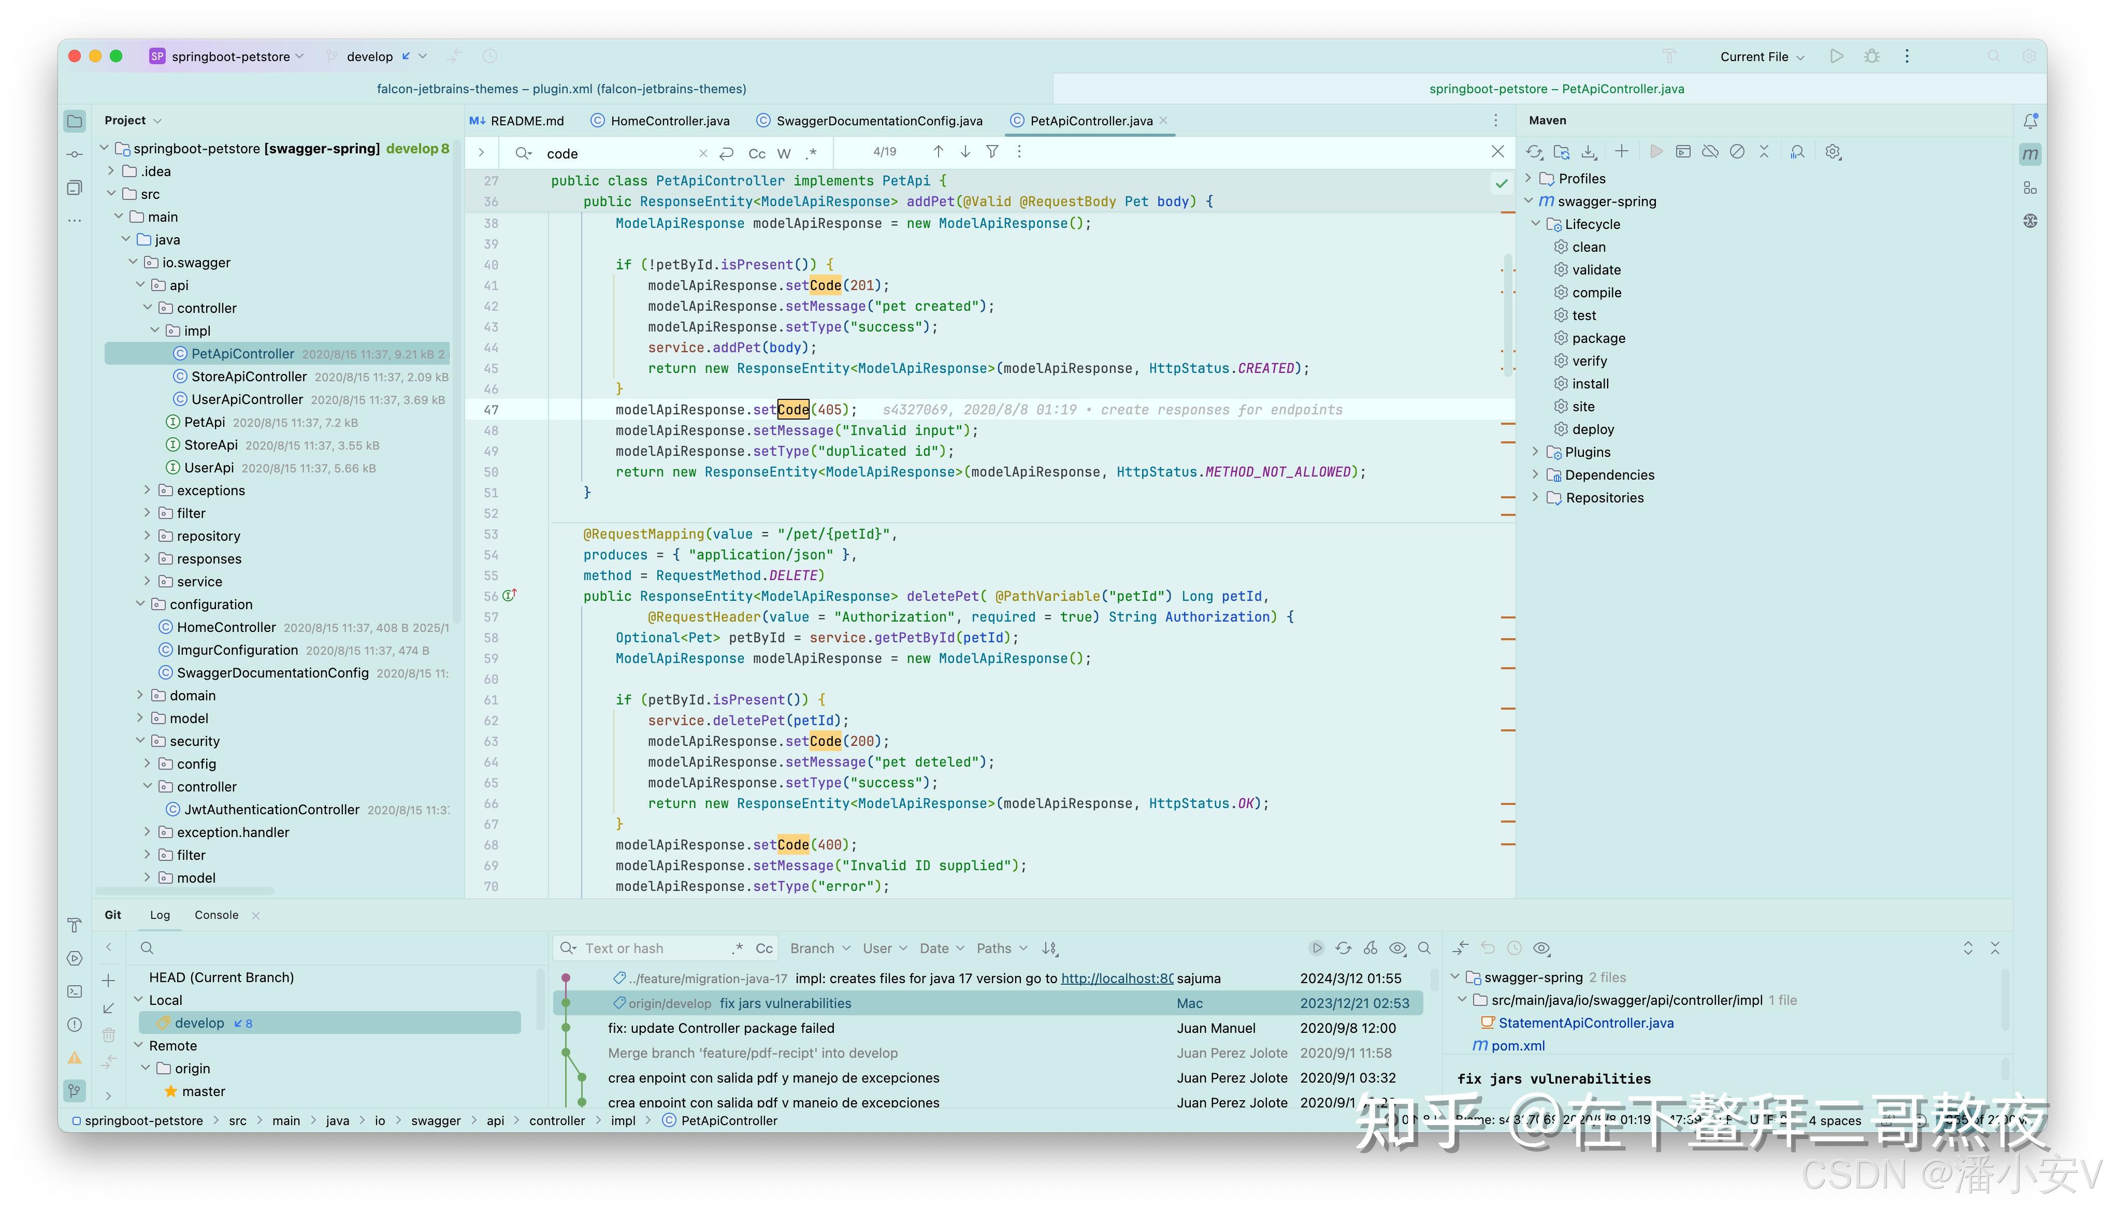Jump to next search occurrence arrow
Image resolution: width=2105 pixels, height=1209 pixels.
pyautogui.click(x=965, y=152)
